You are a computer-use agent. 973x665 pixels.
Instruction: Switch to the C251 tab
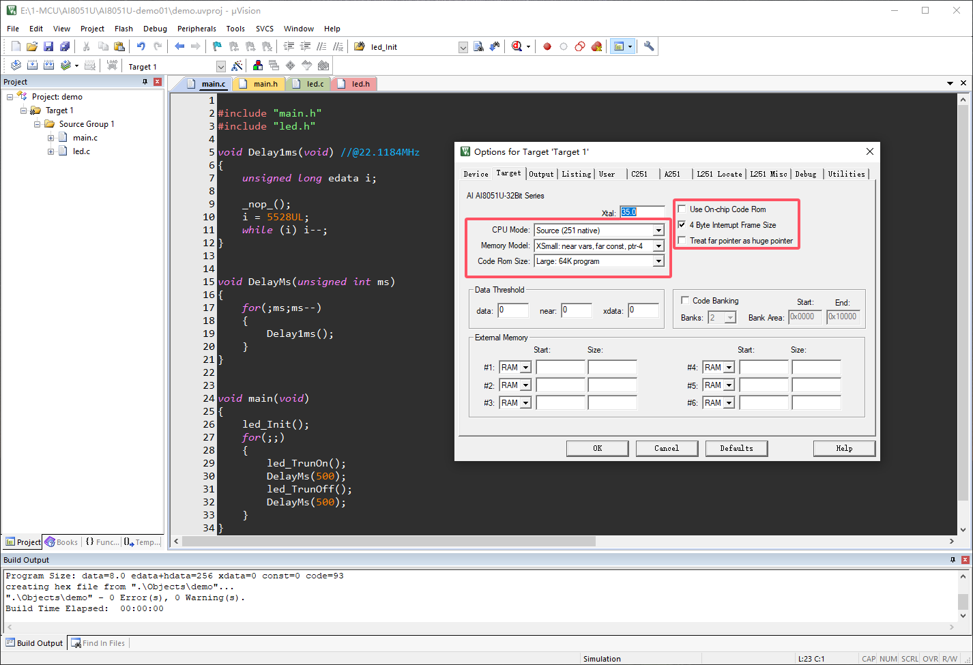tap(639, 174)
